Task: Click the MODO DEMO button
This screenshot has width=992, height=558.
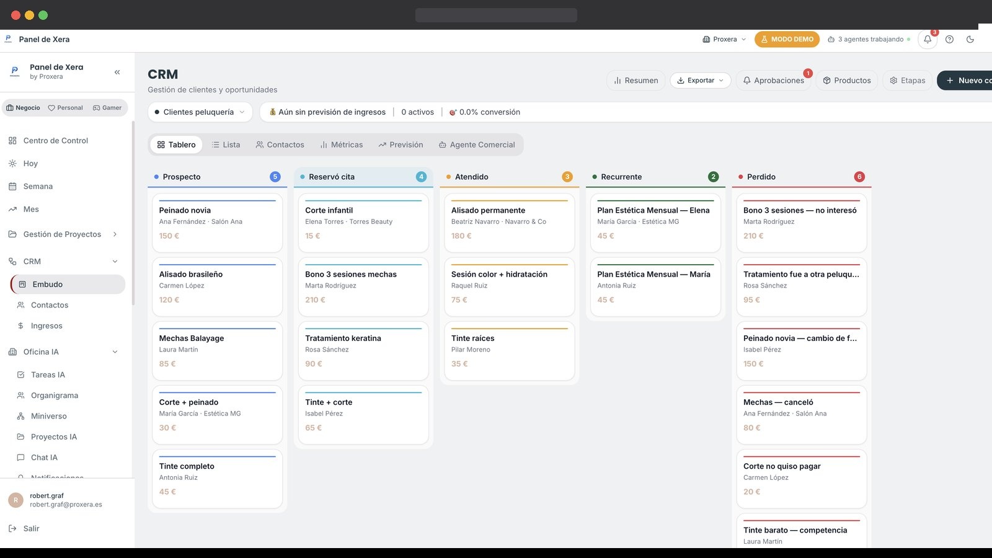Action: pos(787,39)
